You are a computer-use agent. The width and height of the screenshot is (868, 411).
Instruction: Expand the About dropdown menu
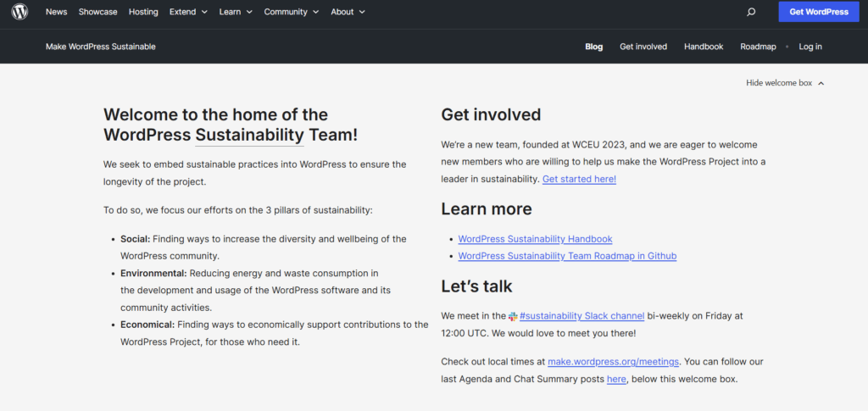point(348,12)
